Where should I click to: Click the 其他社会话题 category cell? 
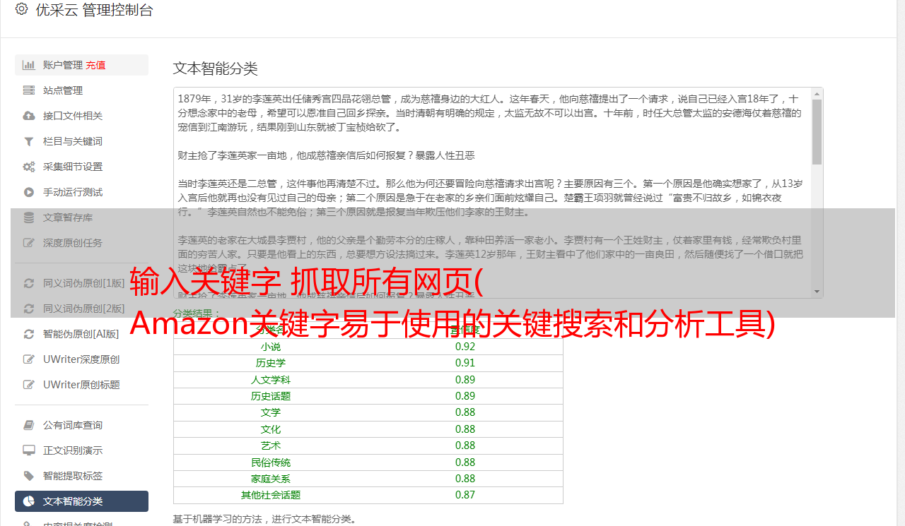point(271,495)
